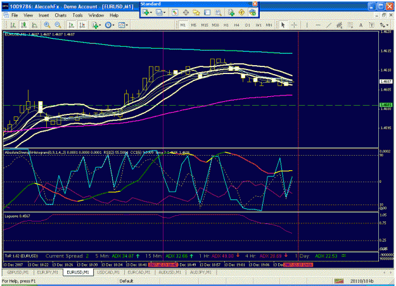Select the M1 timeframe
Screen dimensions: 396x286
coord(183,25)
